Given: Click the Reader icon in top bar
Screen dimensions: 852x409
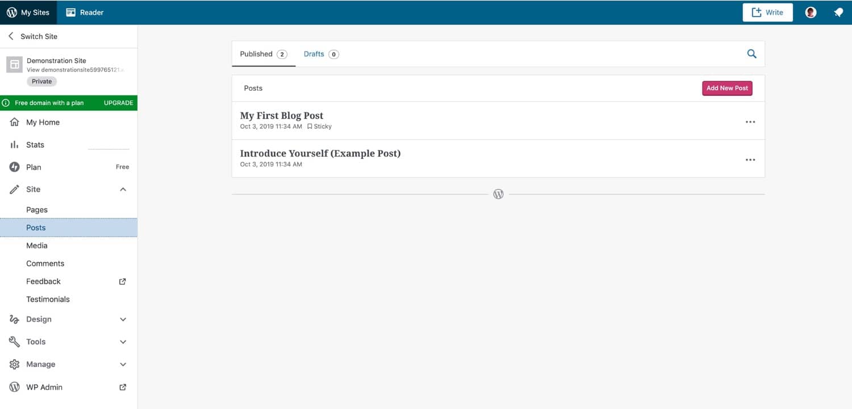Looking at the screenshot, I should point(71,11).
